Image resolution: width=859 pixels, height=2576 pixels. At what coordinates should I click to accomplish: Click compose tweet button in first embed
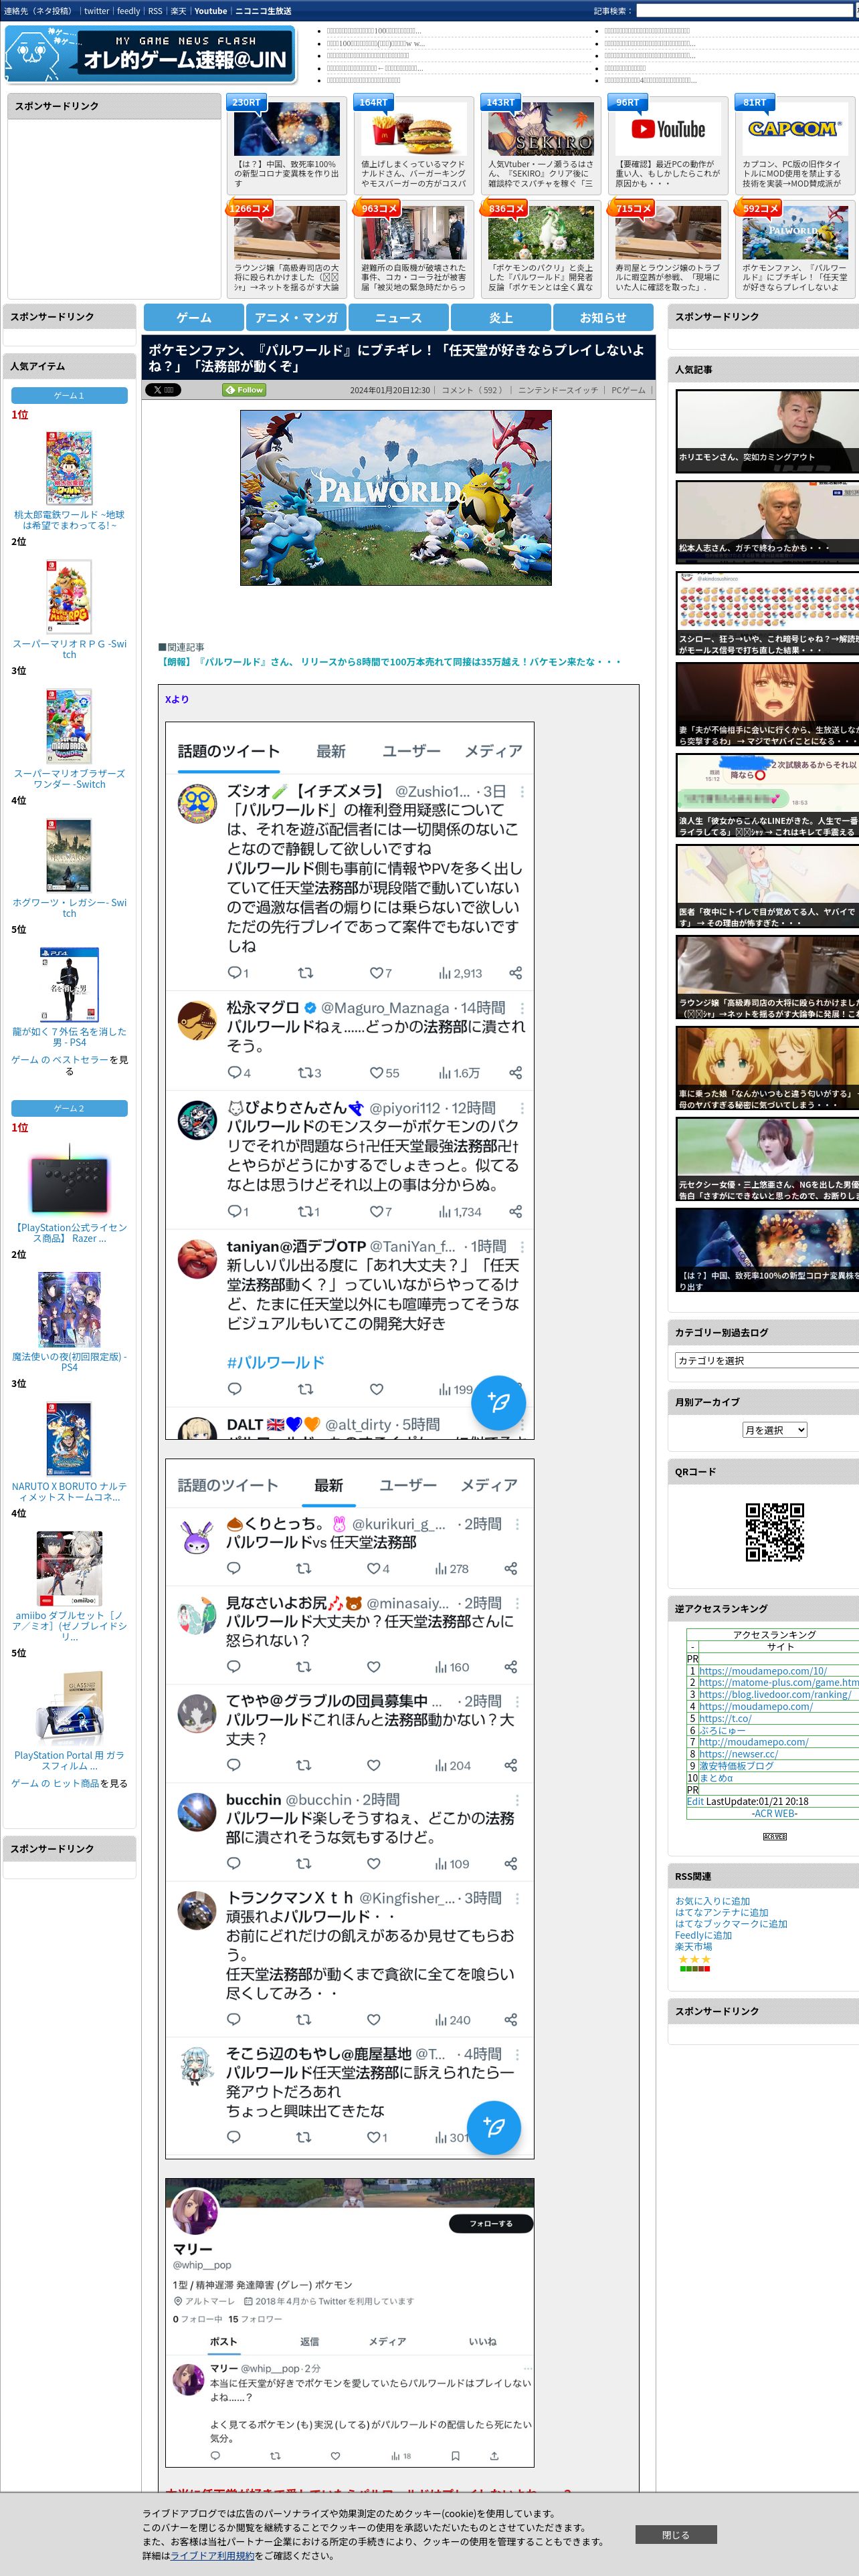(x=498, y=1402)
